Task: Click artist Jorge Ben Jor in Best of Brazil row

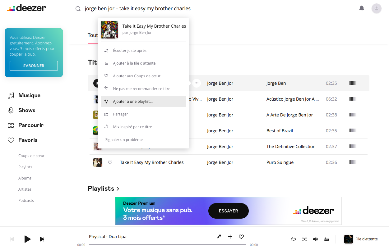Action: (x=220, y=131)
